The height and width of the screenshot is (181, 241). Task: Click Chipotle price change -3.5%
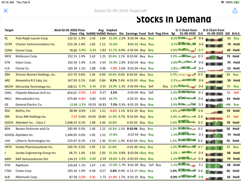pyautogui.click(x=81, y=93)
